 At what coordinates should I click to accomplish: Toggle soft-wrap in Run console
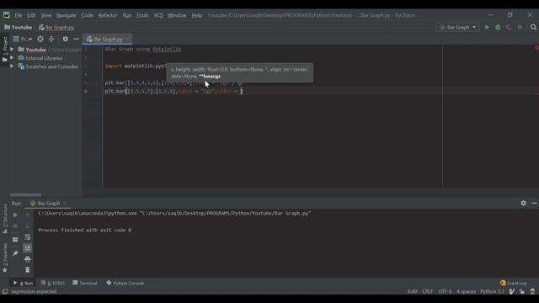pos(28,237)
